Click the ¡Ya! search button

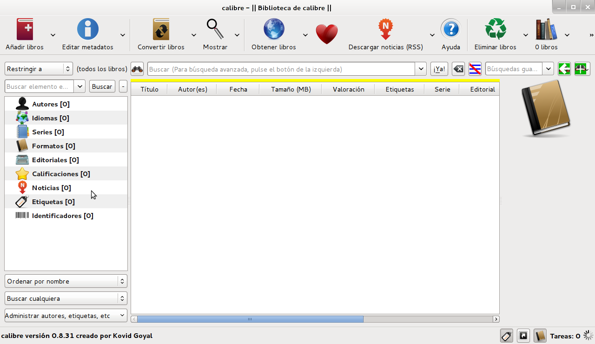point(439,69)
